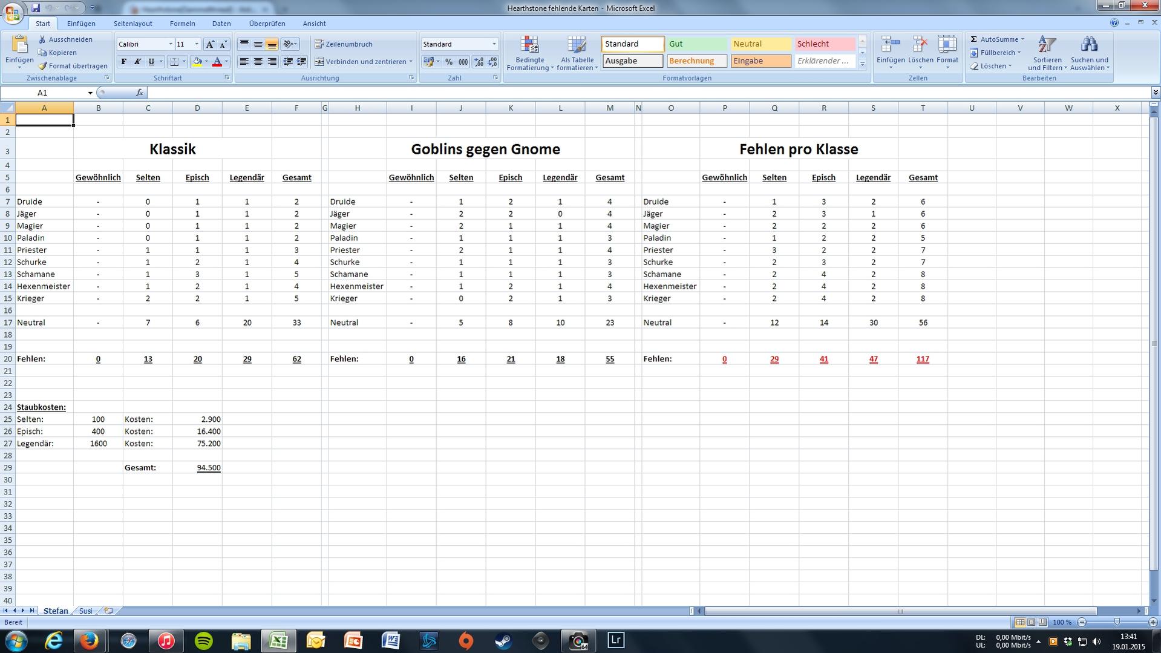1161x653 pixels.
Task: Open the Name Box dropdown
Action: (90, 93)
